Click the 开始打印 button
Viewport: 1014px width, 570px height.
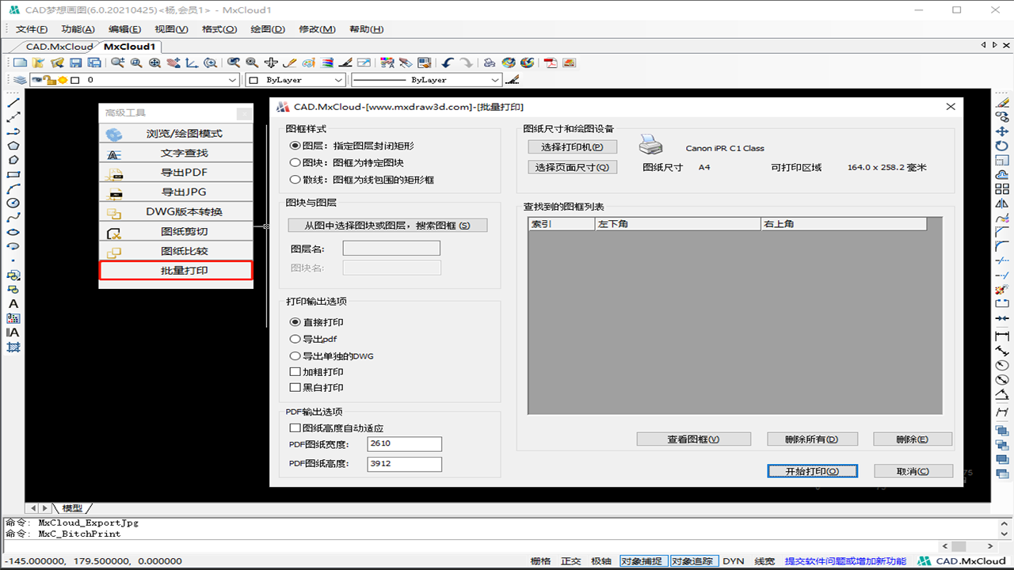point(812,471)
